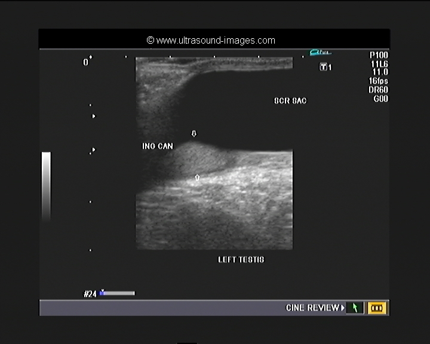Click the focal zone triangle on depth scale
This screenshot has width=430, height=344.
pos(93,116)
